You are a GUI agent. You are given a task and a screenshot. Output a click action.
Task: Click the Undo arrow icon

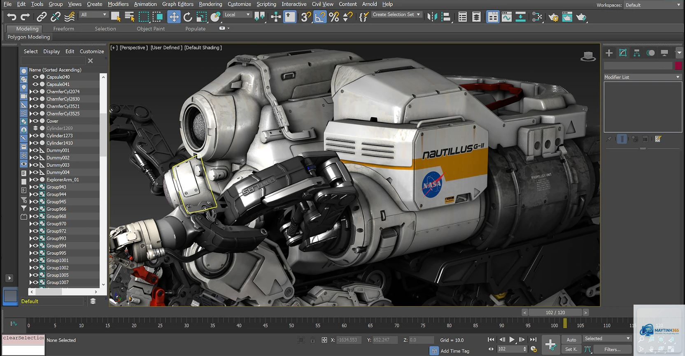tap(12, 17)
